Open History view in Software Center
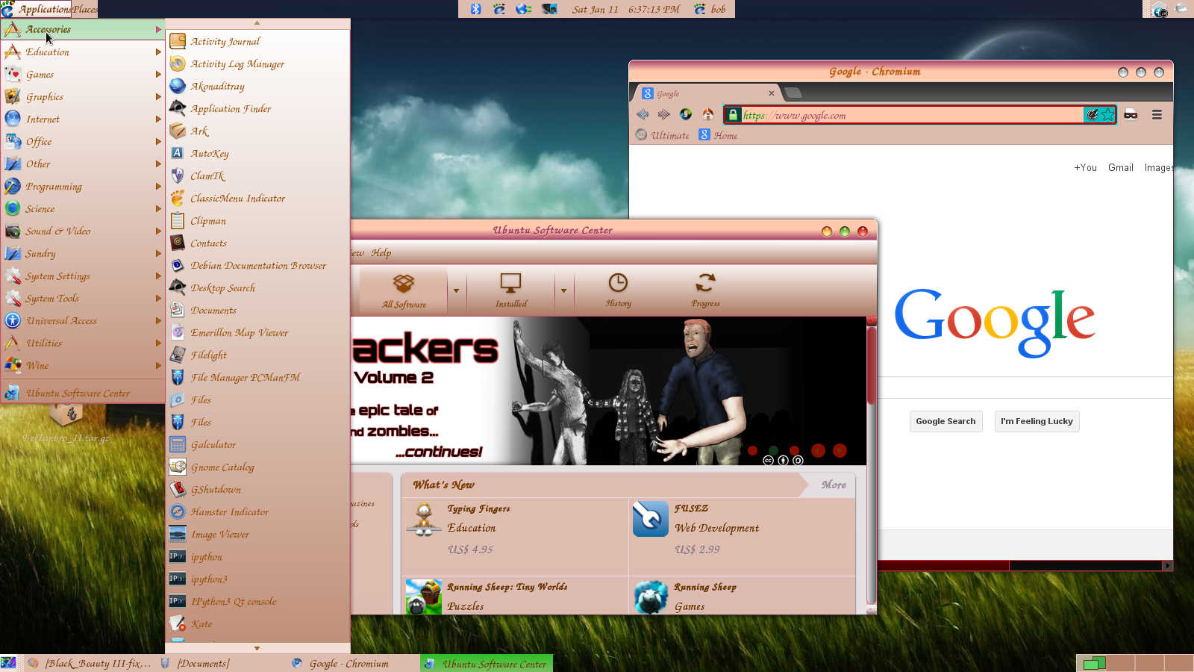The width and height of the screenshot is (1194, 672). 618,290
